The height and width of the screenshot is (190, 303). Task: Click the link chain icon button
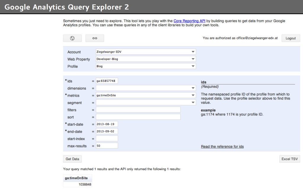pos(94,38)
